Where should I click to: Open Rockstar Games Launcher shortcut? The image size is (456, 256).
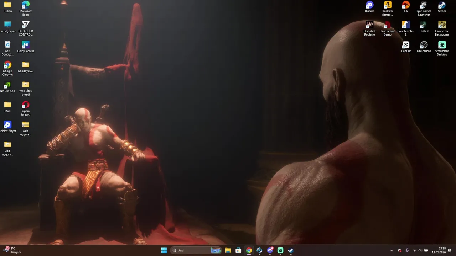[388, 9]
